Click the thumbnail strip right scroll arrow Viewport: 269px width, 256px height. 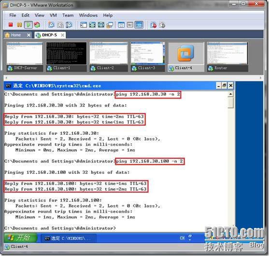click(x=261, y=78)
